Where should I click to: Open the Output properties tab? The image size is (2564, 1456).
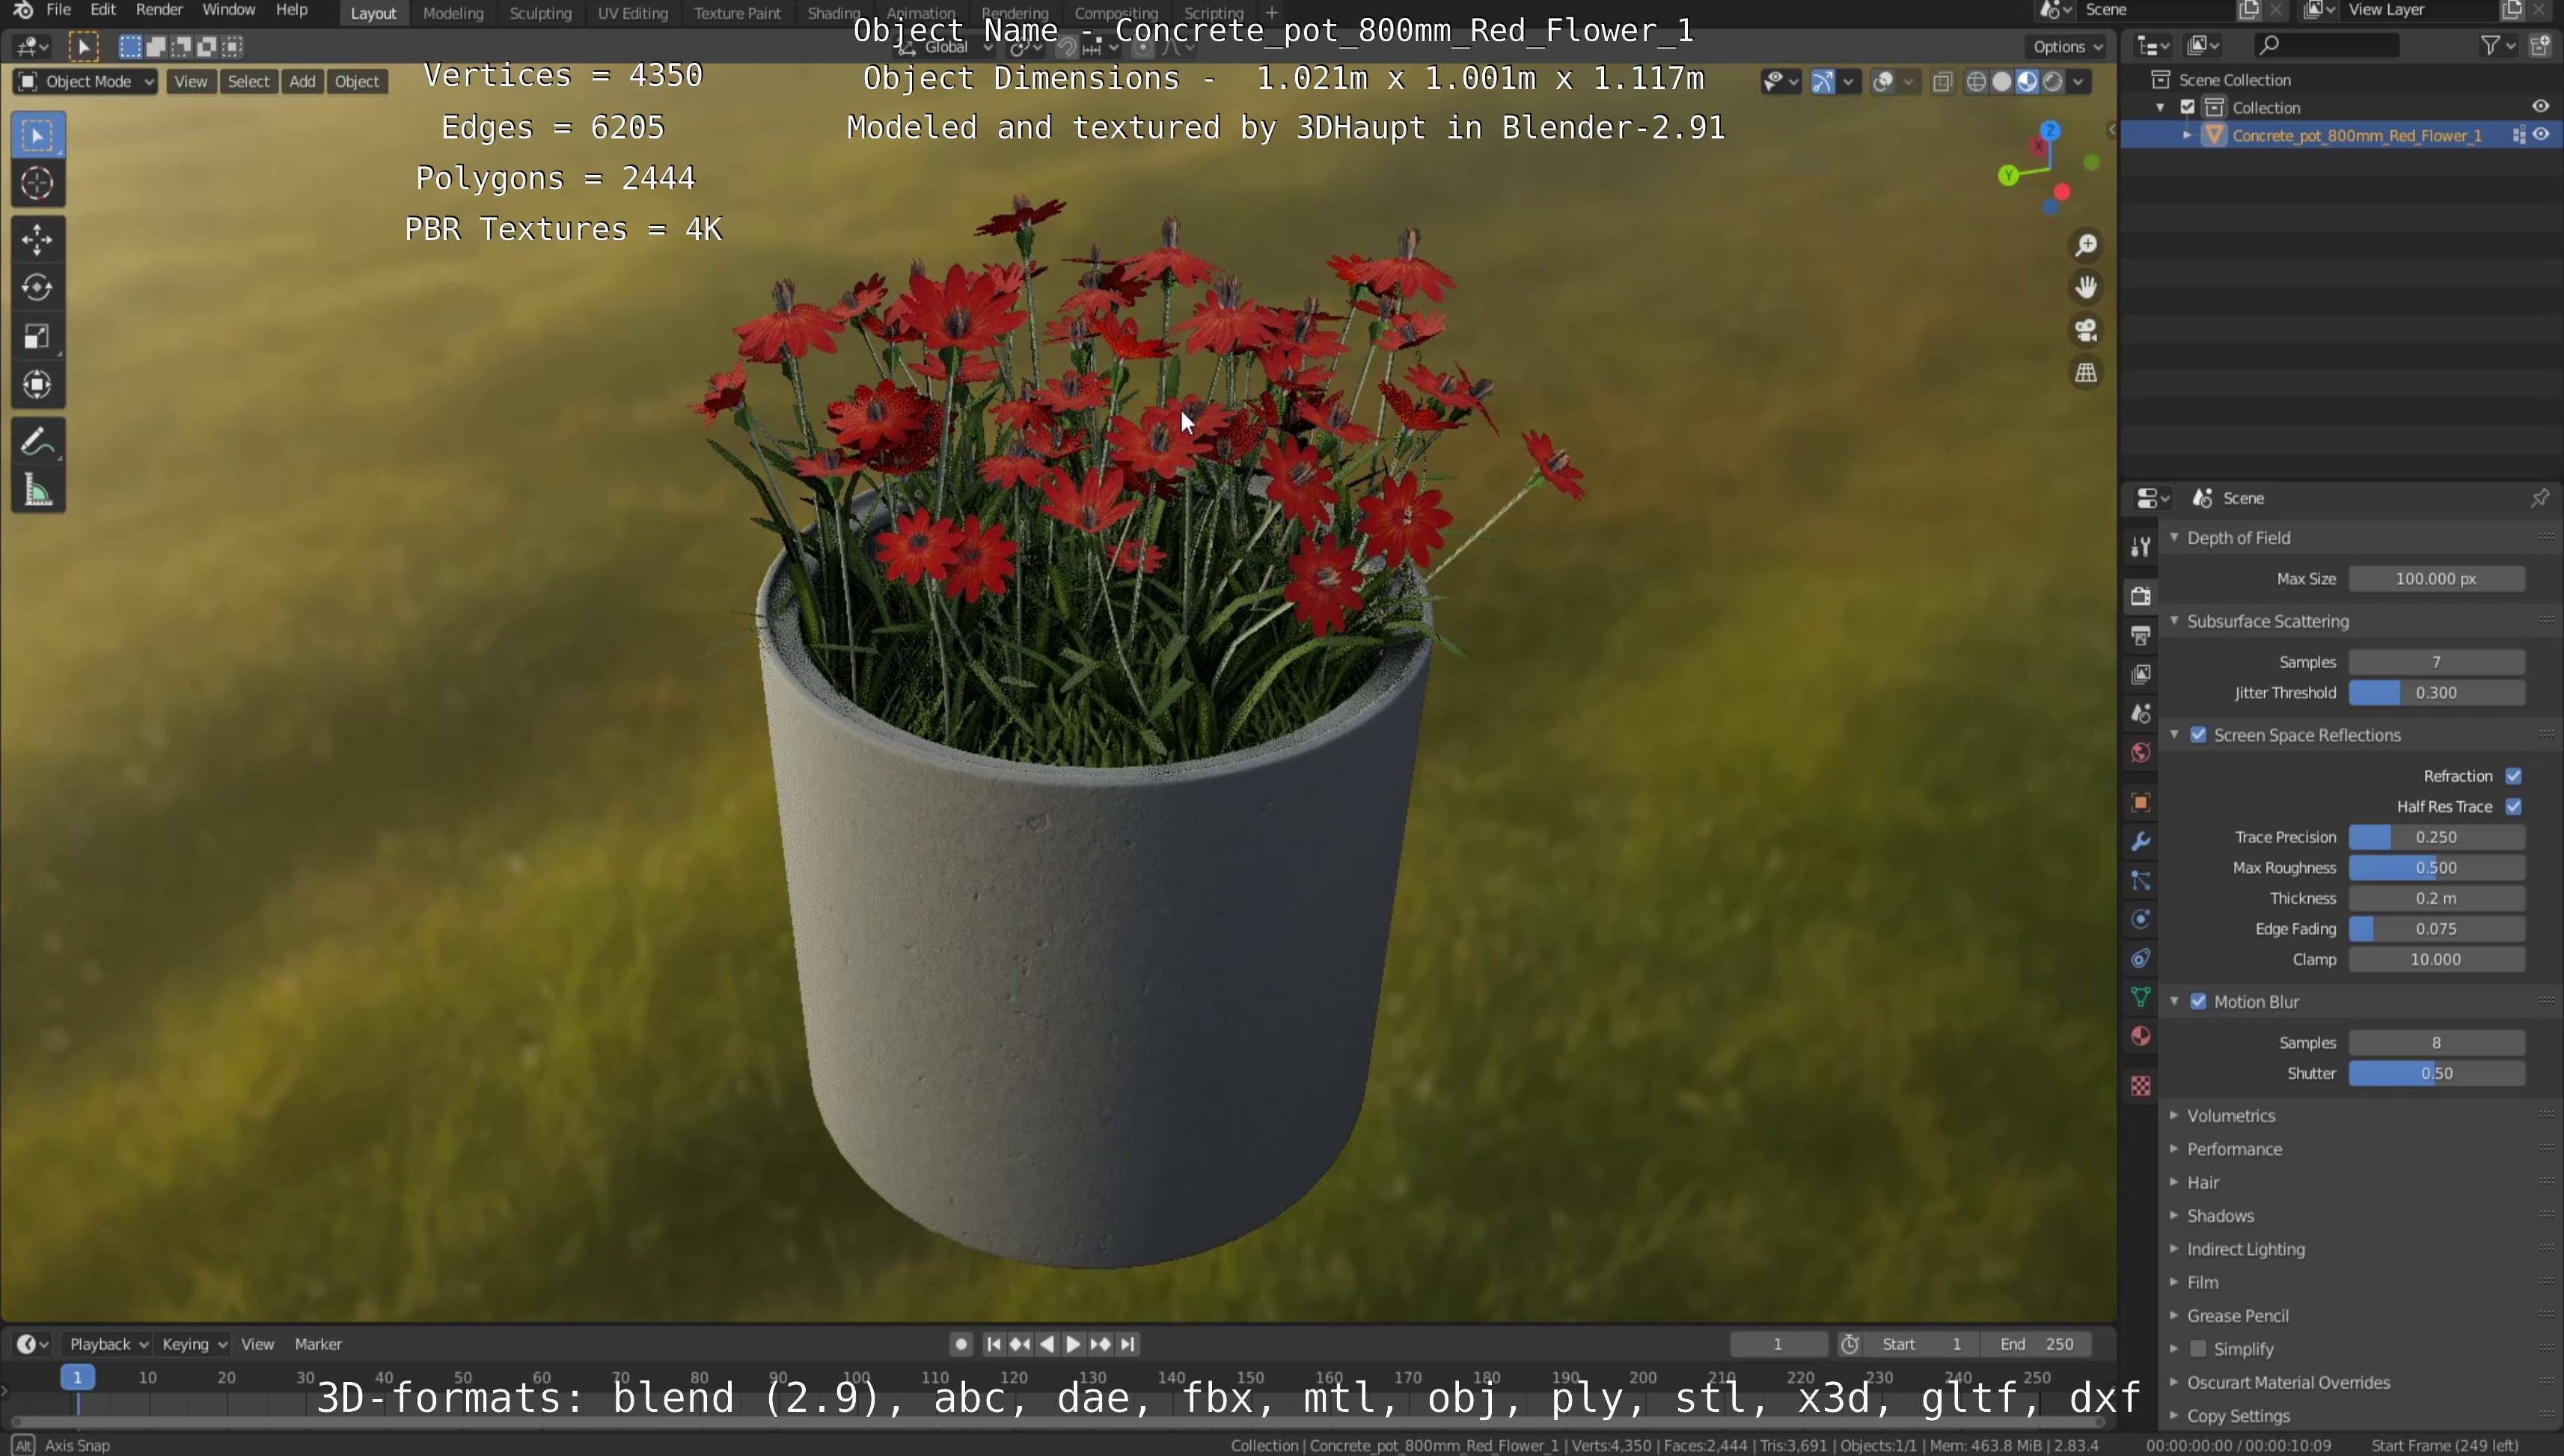pyautogui.click(x=2140, y=635)
